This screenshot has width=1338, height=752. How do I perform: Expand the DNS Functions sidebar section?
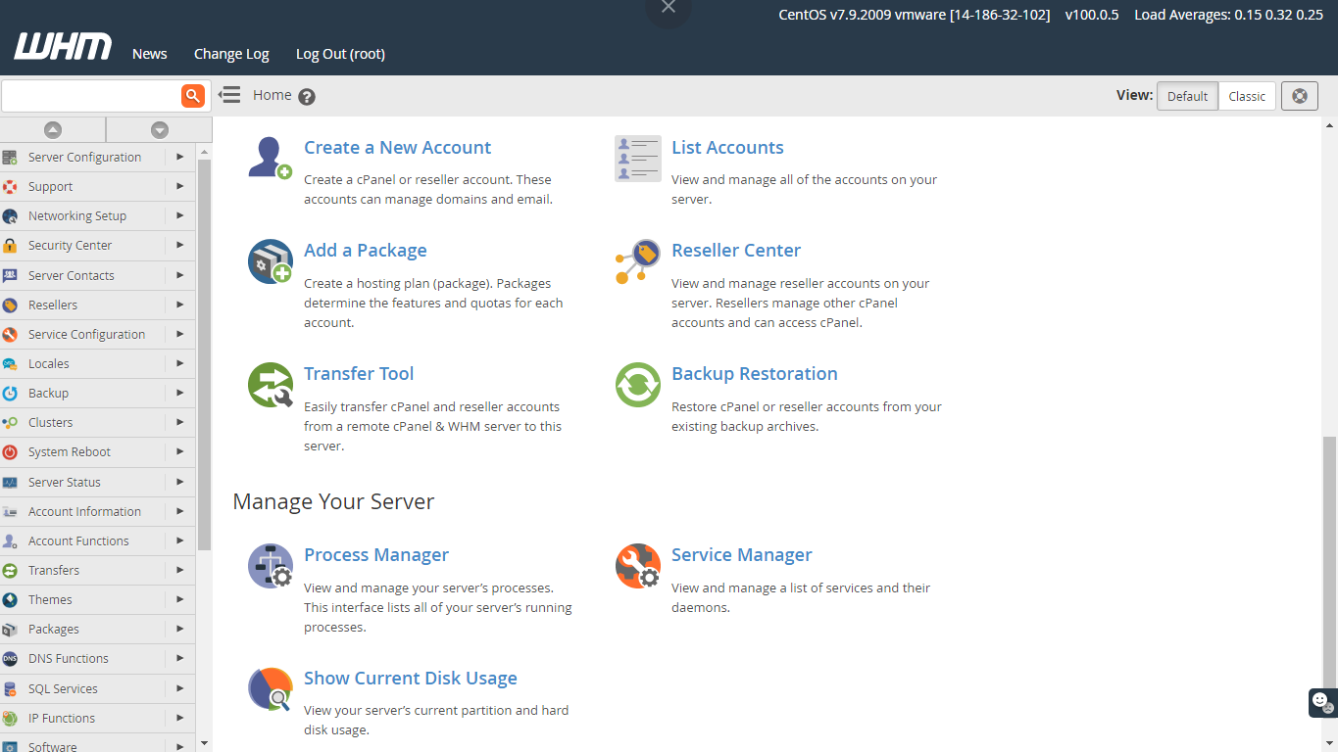coord(68,659)
